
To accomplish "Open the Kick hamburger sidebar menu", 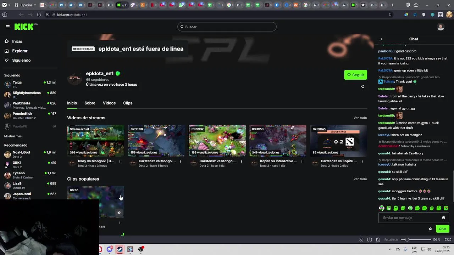I will pyautogui.click(x=7, y=27).
